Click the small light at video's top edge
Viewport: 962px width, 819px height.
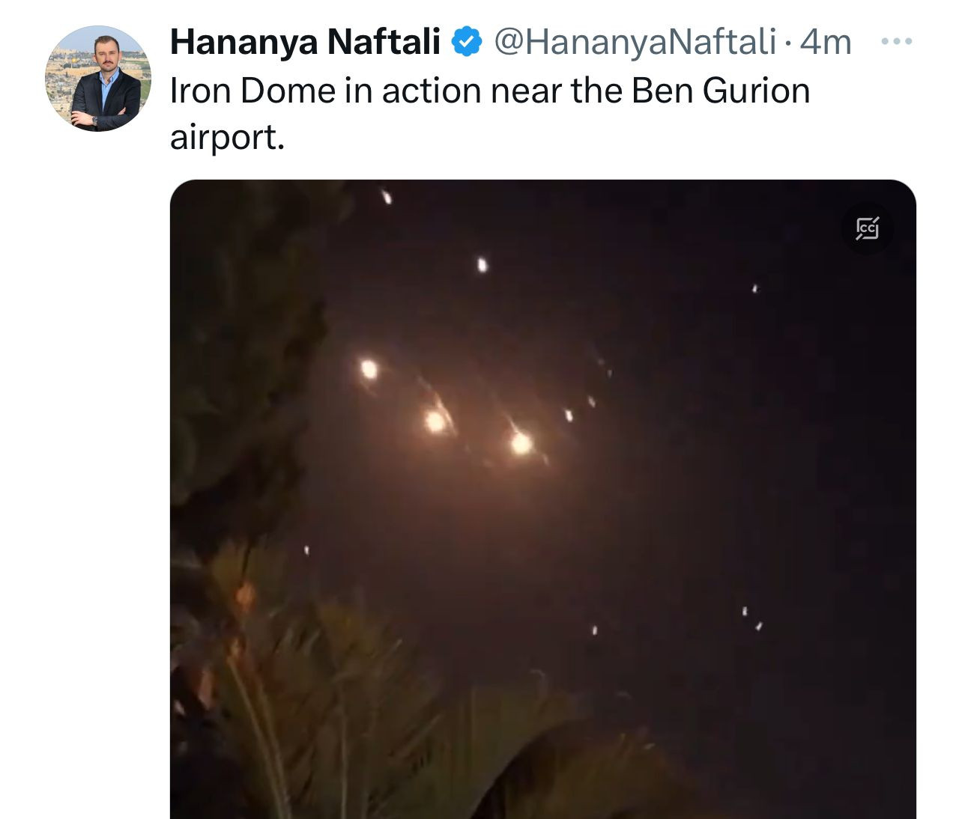pyautogui.click(x=387, y=198)
